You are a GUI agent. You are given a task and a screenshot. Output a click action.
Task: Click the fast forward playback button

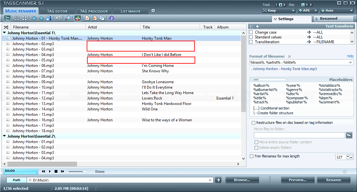63,172
